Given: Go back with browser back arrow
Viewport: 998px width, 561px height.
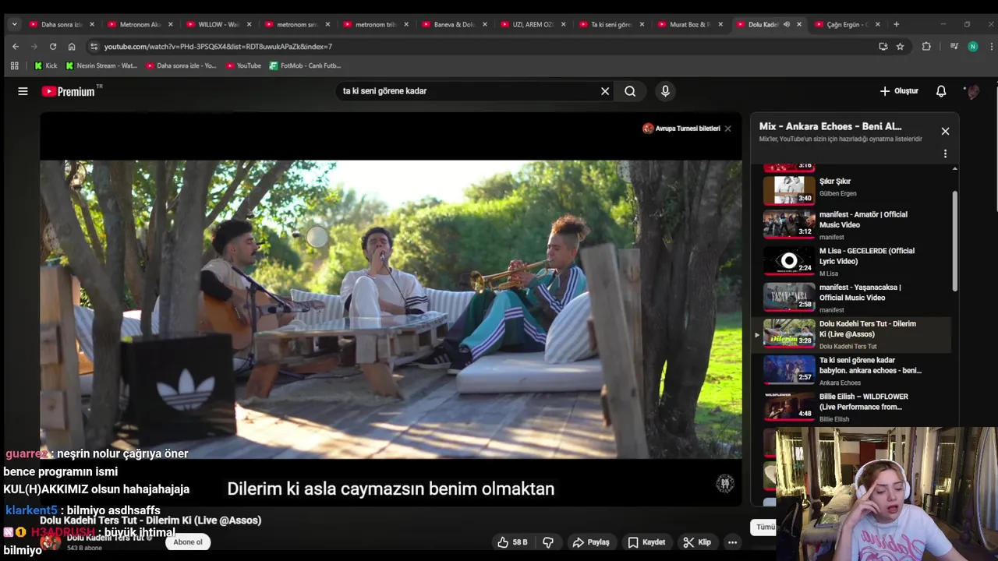Looking at the screenshot, I should 15,46.
